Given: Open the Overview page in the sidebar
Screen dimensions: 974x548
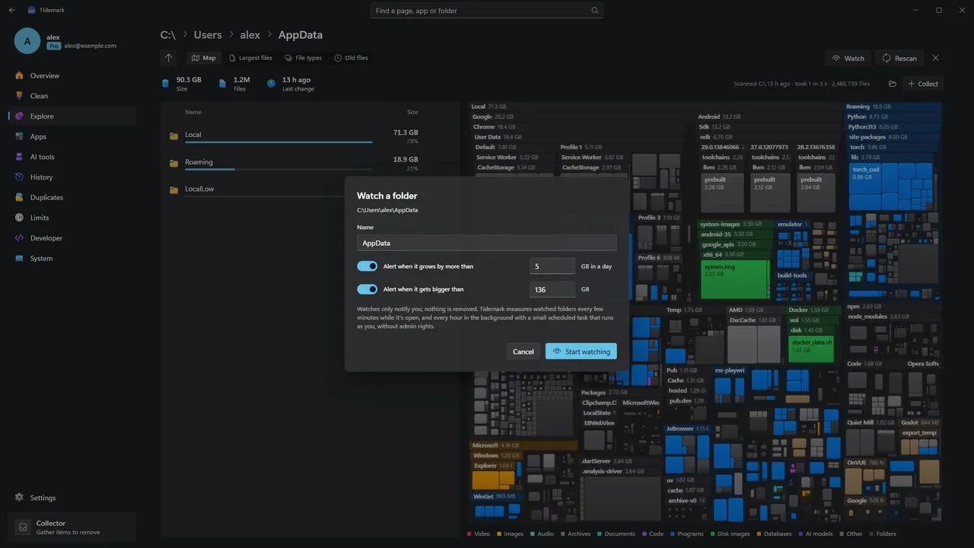Looking at the screenshot, I should tap(72, 75).
